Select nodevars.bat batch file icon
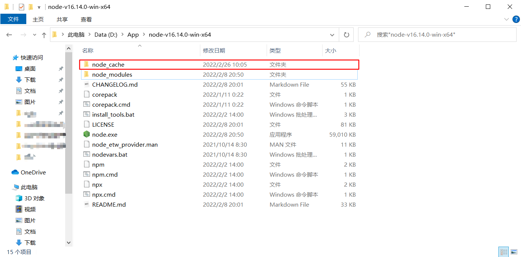This screenshot has height=257, width=521. [86, 154]
